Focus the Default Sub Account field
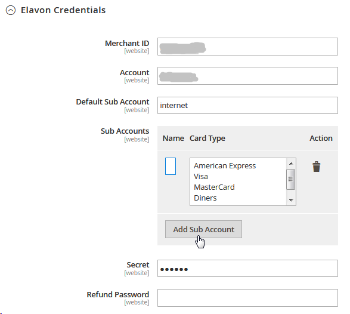The height and width of the screenshot is (314, 350). (247, 105)
